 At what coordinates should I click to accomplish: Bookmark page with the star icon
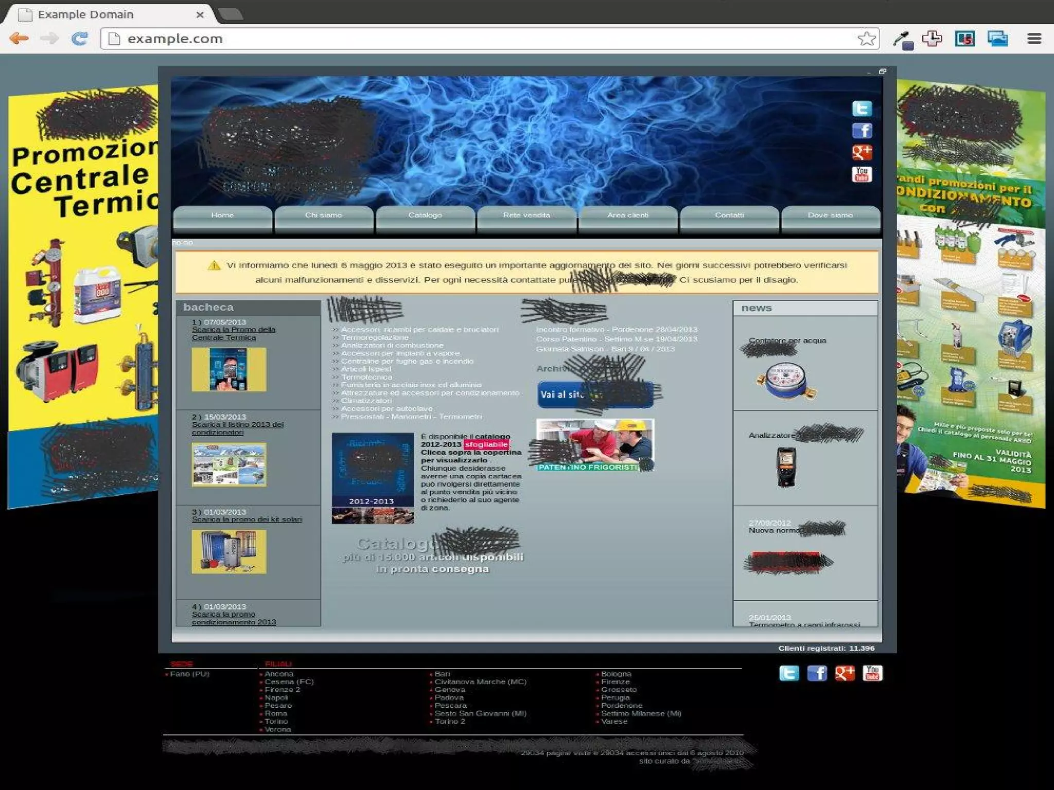coord(866,39)
